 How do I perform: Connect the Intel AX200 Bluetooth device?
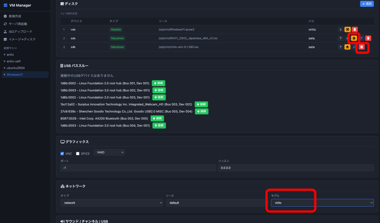pos(157,119)
